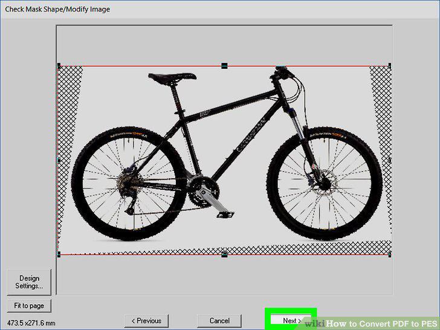440x330 pixels.
Task: Click the Fit to page button
Action: (29, 306)
